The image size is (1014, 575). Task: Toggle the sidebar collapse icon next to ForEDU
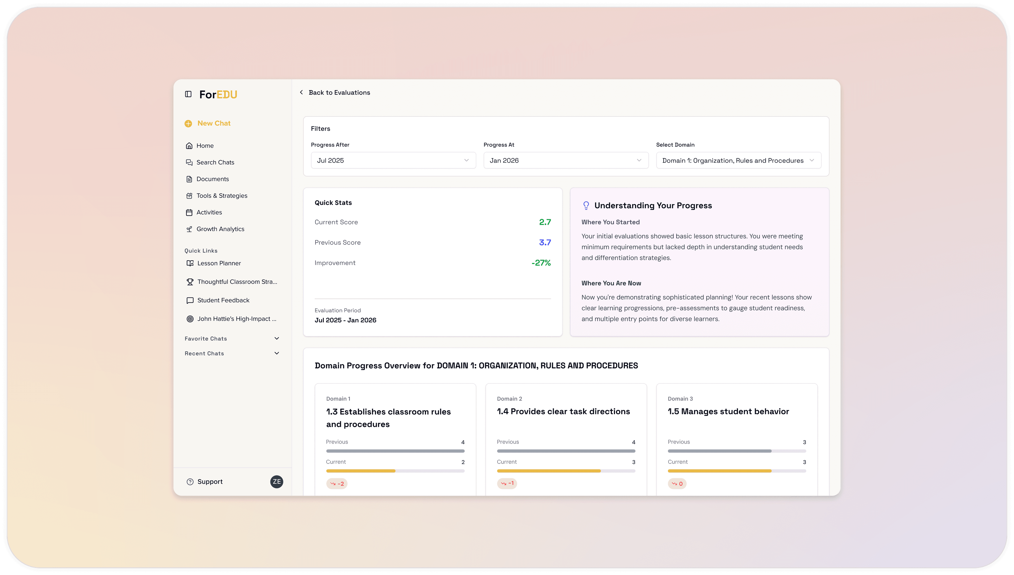[189, 94]
